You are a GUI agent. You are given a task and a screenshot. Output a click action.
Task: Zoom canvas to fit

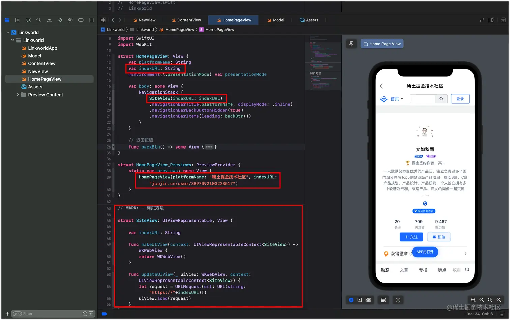(490, 300)
